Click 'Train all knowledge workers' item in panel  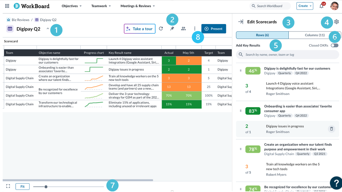(x=293, y=166)
